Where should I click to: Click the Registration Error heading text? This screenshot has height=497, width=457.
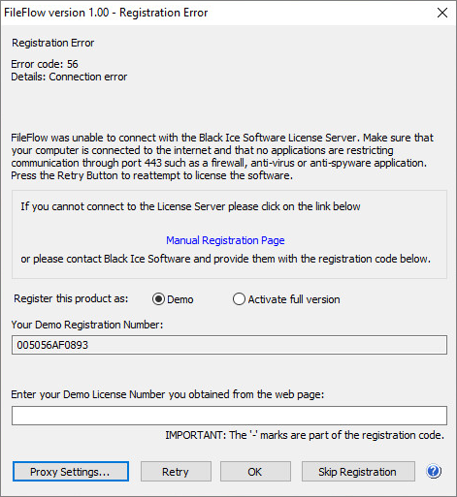pyautogui.click(x=53, y=43)
